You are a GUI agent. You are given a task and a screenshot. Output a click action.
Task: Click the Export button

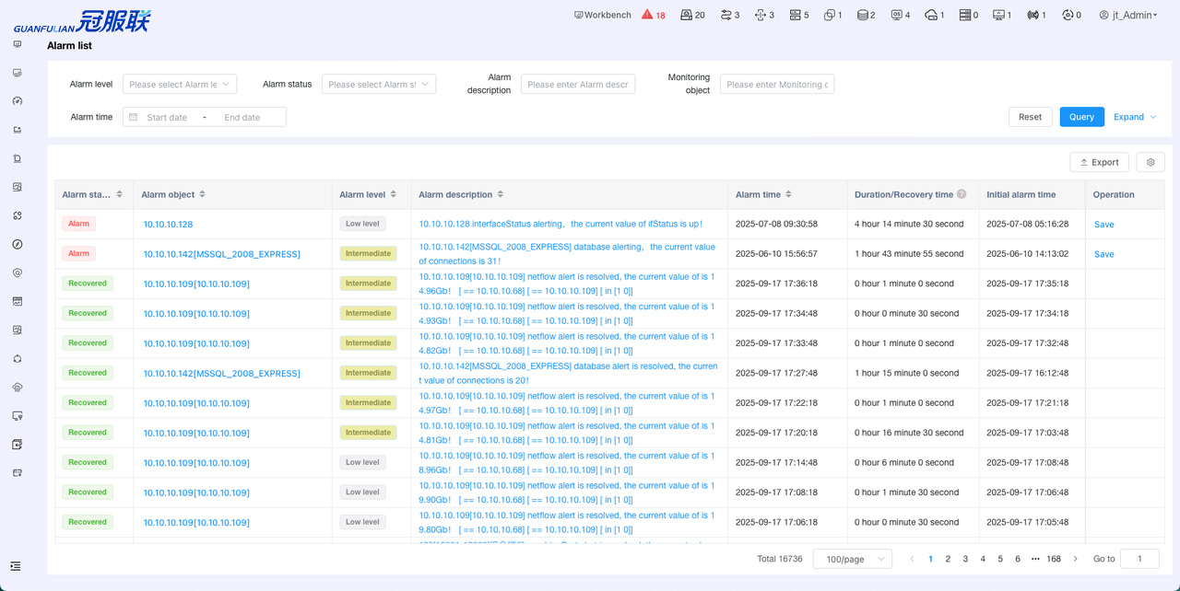(1099, 162)
